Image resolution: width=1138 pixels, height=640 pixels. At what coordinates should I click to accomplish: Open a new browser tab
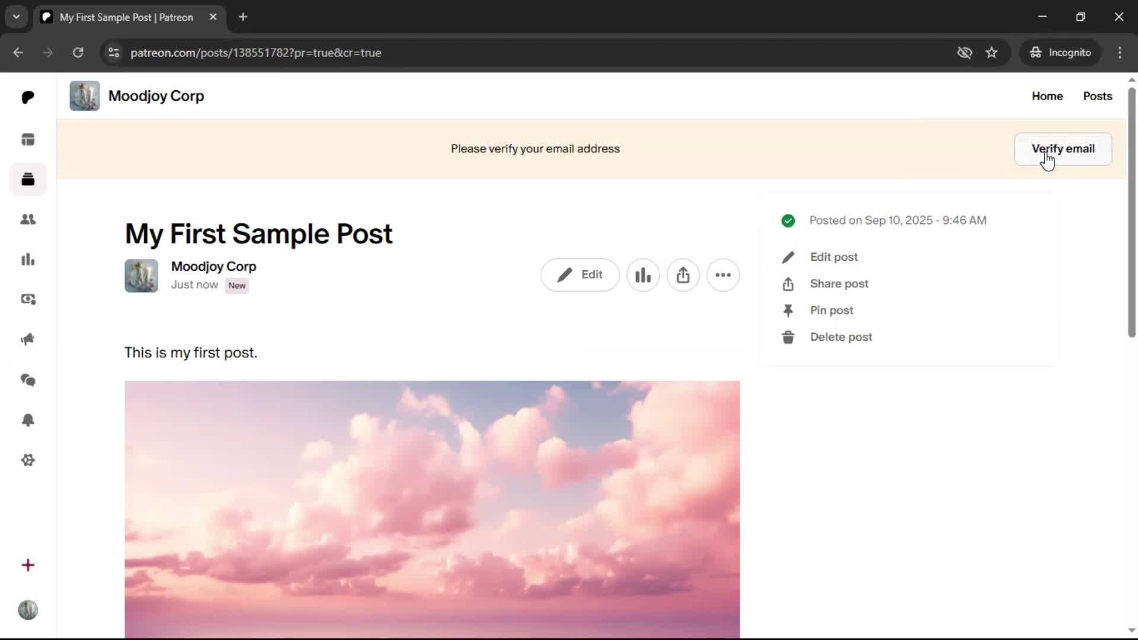[243, 17]
